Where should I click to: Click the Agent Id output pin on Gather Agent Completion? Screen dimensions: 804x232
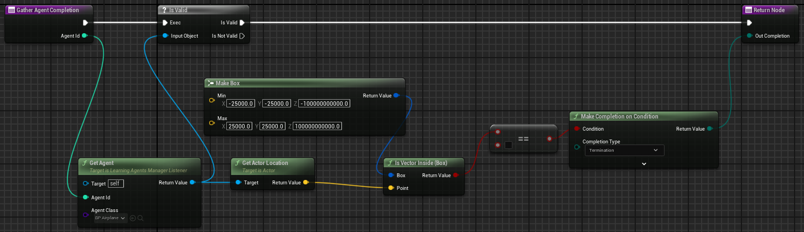[84, 36]
